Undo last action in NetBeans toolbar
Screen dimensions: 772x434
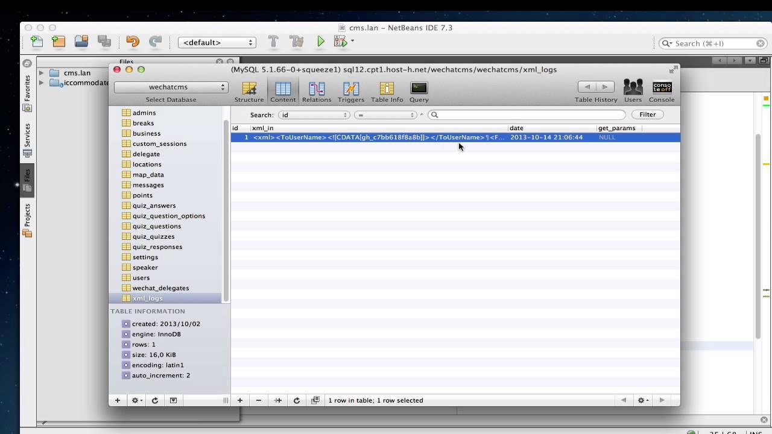tap(133, 42)
